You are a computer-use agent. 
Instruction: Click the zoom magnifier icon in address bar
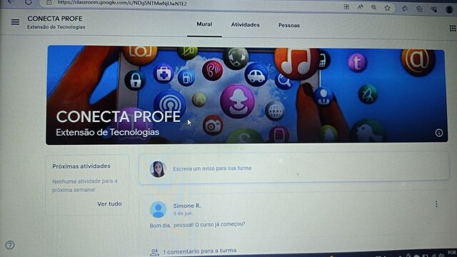[373, 8]
